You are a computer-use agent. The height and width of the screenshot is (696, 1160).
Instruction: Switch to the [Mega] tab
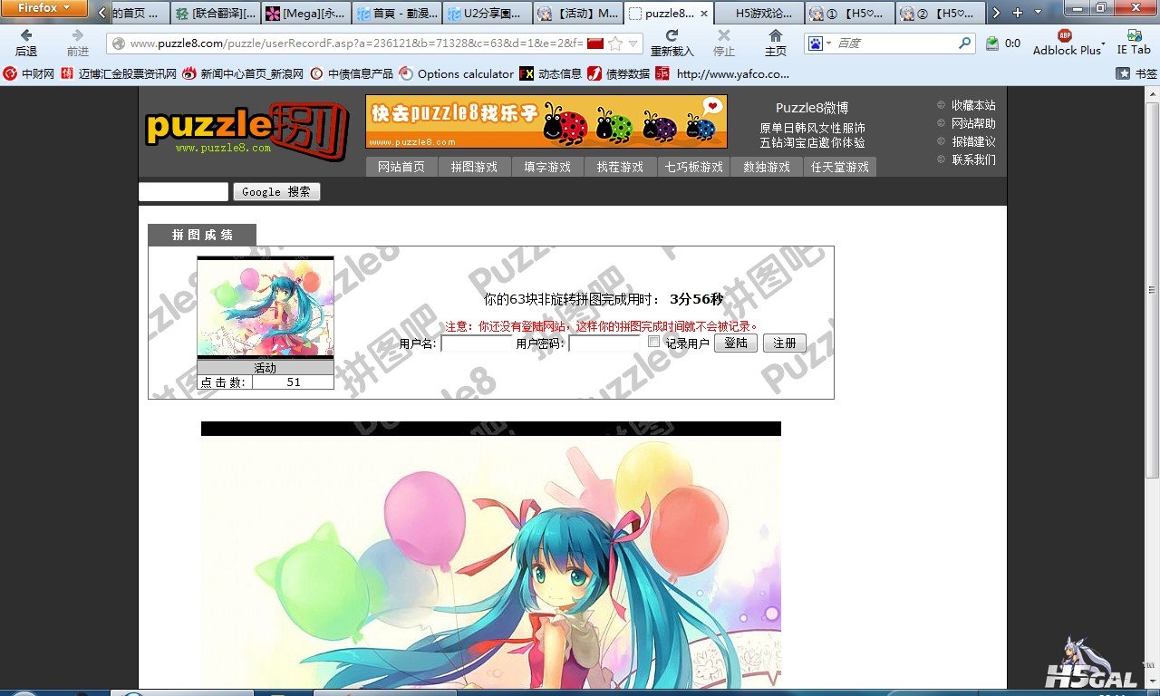point(306,14)
